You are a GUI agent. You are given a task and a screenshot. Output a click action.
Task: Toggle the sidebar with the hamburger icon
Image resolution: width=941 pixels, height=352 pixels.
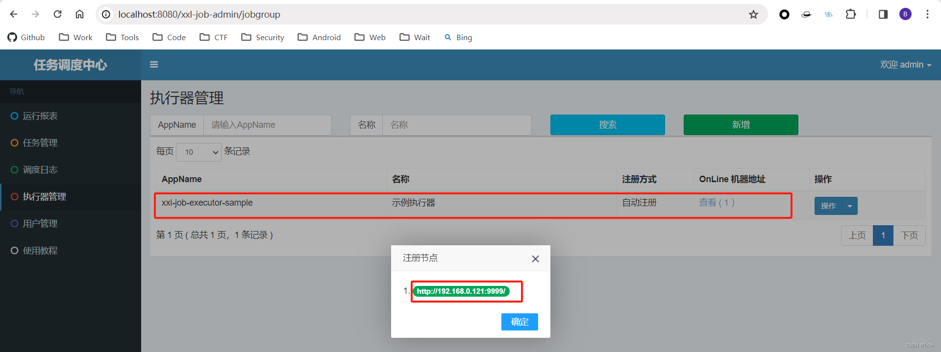154,64
